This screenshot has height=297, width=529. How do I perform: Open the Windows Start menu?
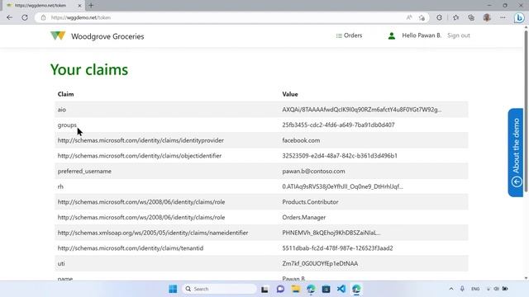click(x=173, y=289)
